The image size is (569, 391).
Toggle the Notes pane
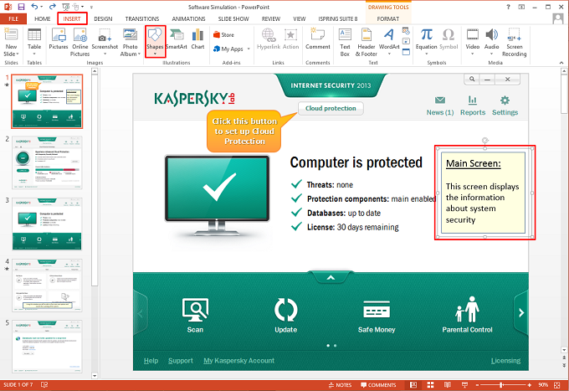(340, 385)
